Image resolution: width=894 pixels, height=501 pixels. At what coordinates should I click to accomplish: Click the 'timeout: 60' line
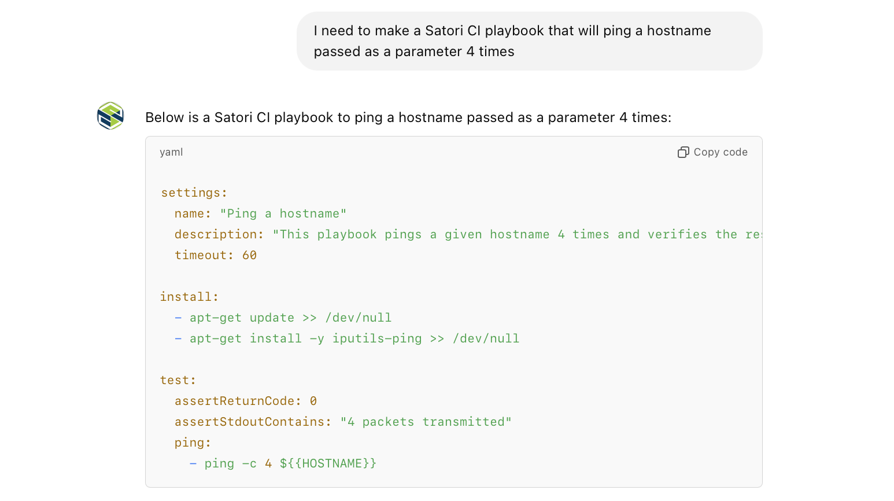click(x=216, y=255)
